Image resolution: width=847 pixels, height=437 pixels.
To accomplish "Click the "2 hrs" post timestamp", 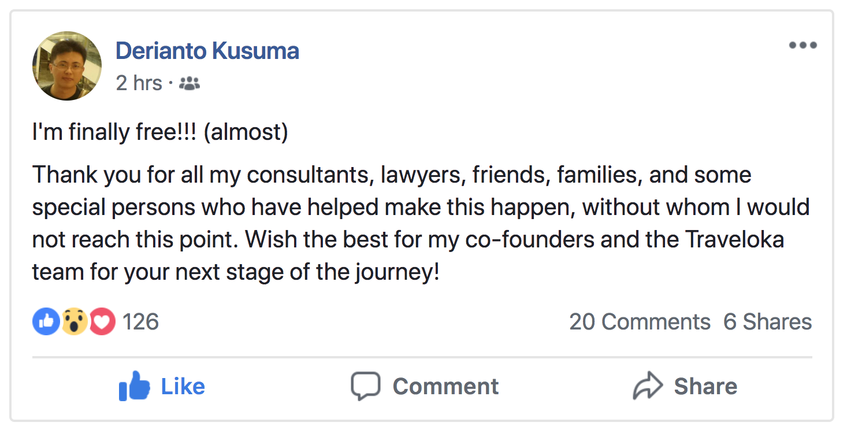I will [139, 83].
